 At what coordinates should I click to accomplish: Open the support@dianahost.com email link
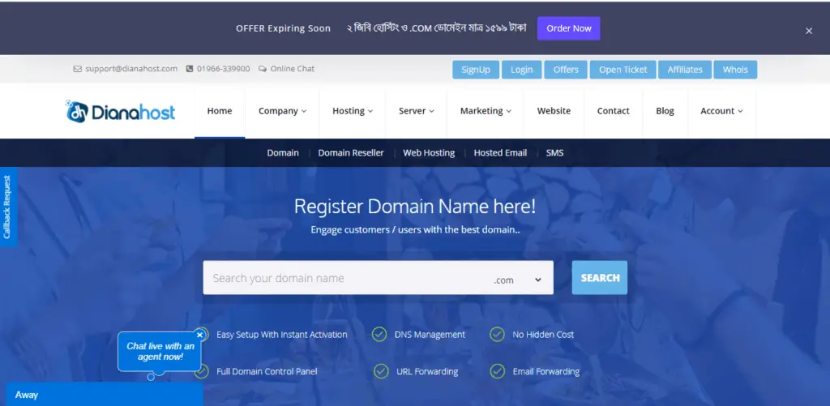tap(131, 69)
